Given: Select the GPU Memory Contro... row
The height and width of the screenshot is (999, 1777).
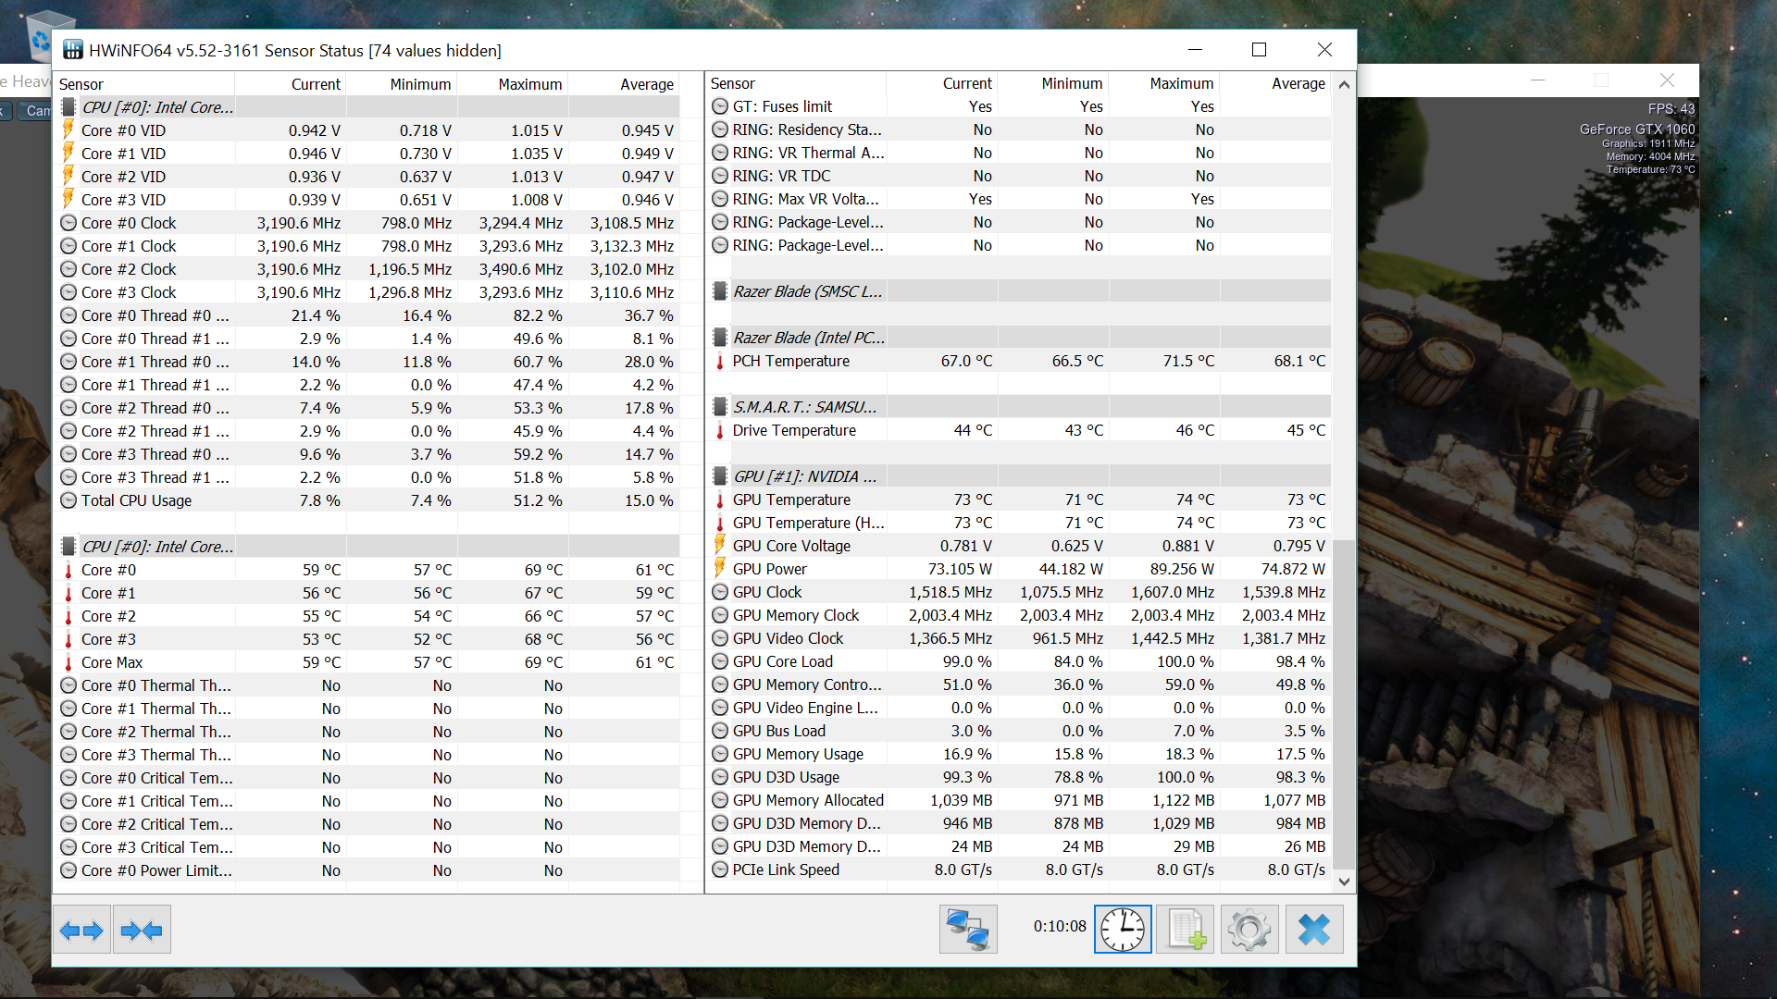Looking at the screenshot, I should [x=1019, y=684].
